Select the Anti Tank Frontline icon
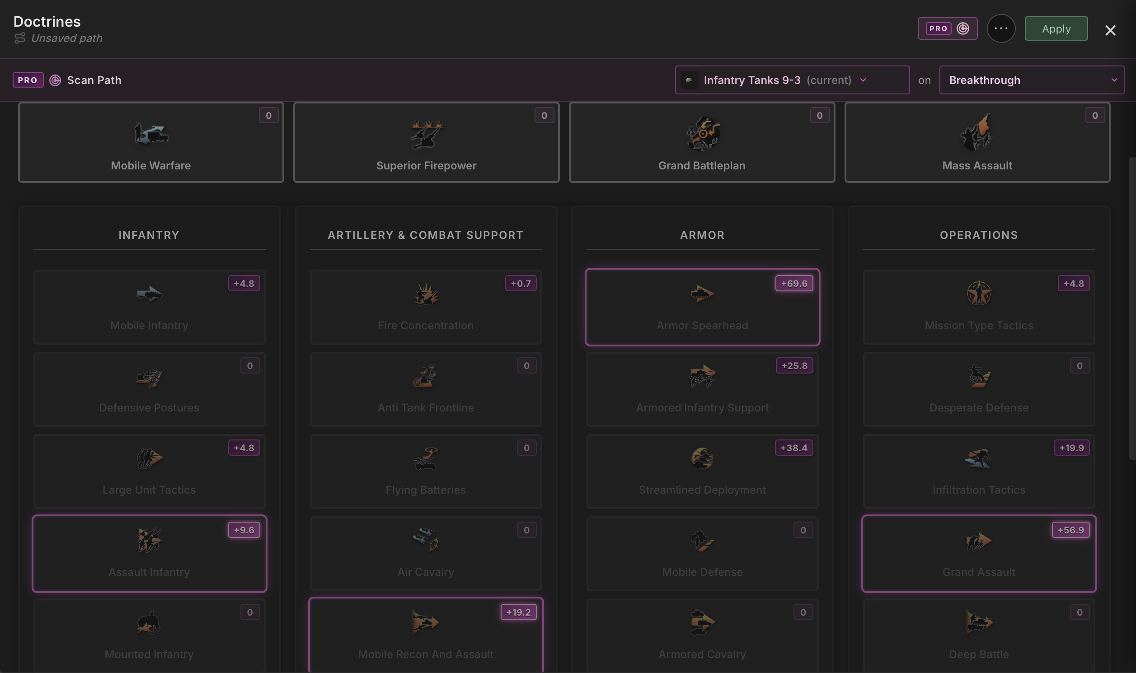The image size is (1136, 673). point(425,376)
